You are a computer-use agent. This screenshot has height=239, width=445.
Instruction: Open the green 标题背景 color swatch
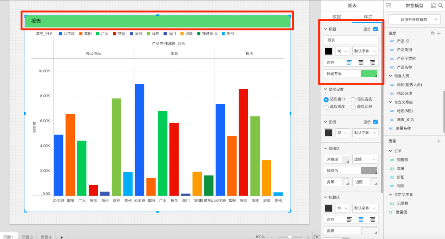(369, 73)
